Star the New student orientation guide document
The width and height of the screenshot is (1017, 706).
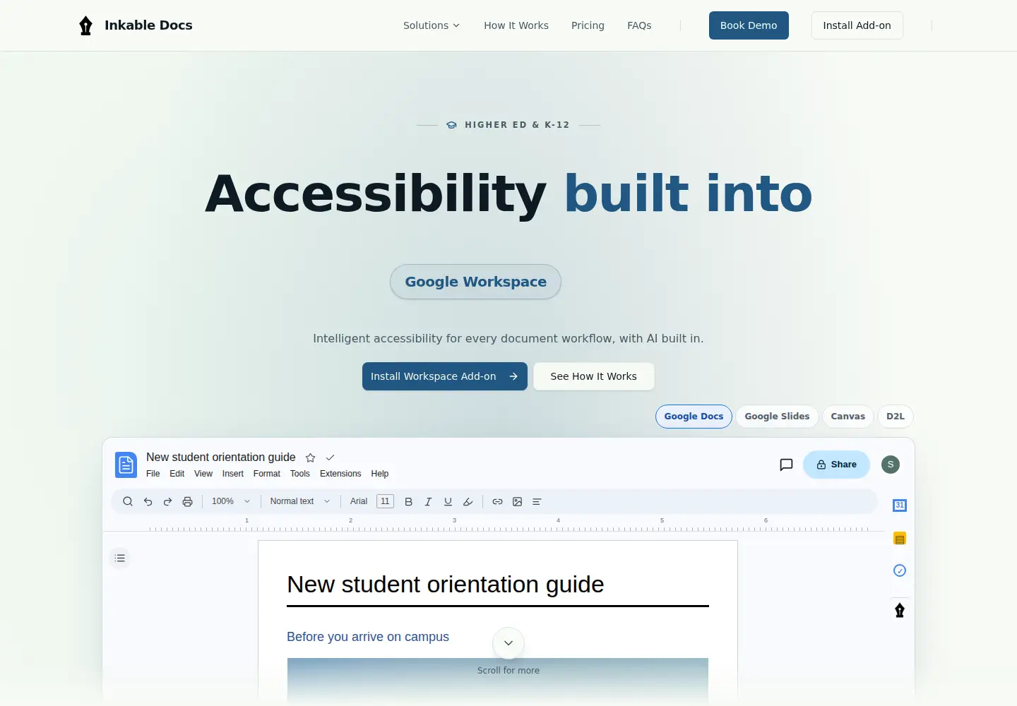310,457
